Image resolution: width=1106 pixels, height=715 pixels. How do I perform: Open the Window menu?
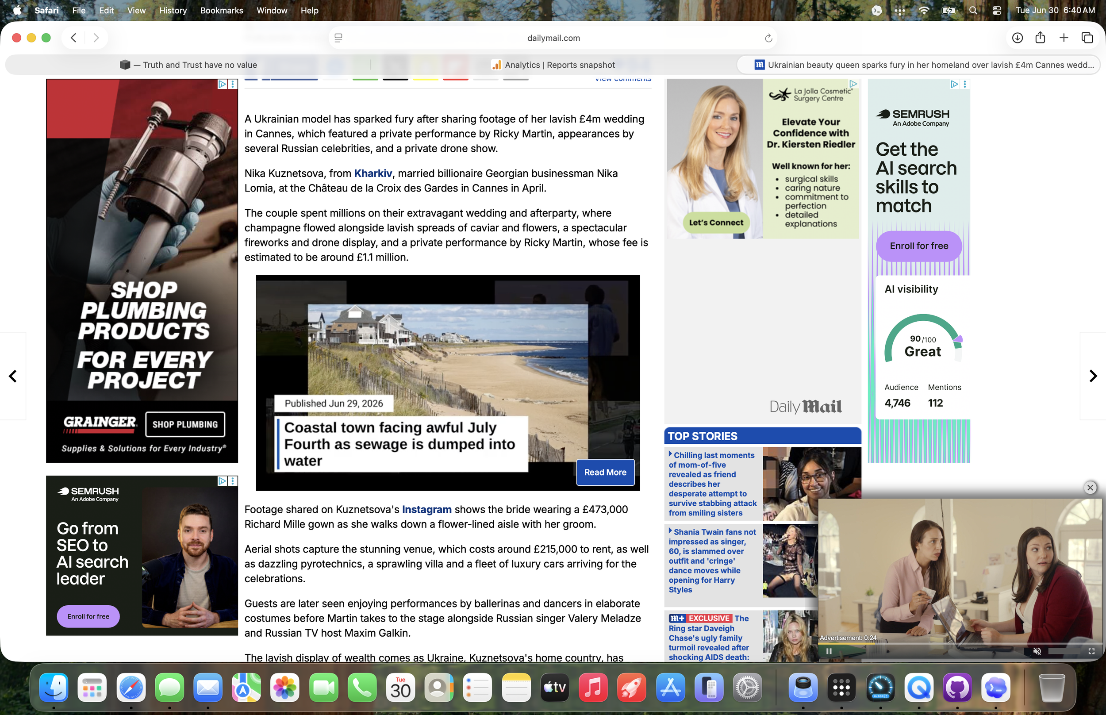pos(272,10)
